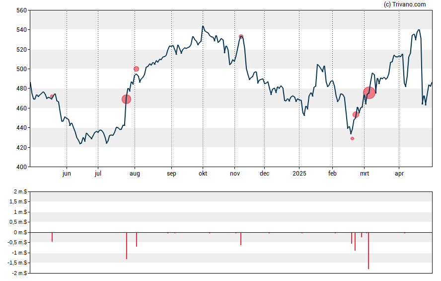Image resolution: width=441 pixels, height=281 pixels.
Task: Click the '2025' axis label
Action: [299, 174]
